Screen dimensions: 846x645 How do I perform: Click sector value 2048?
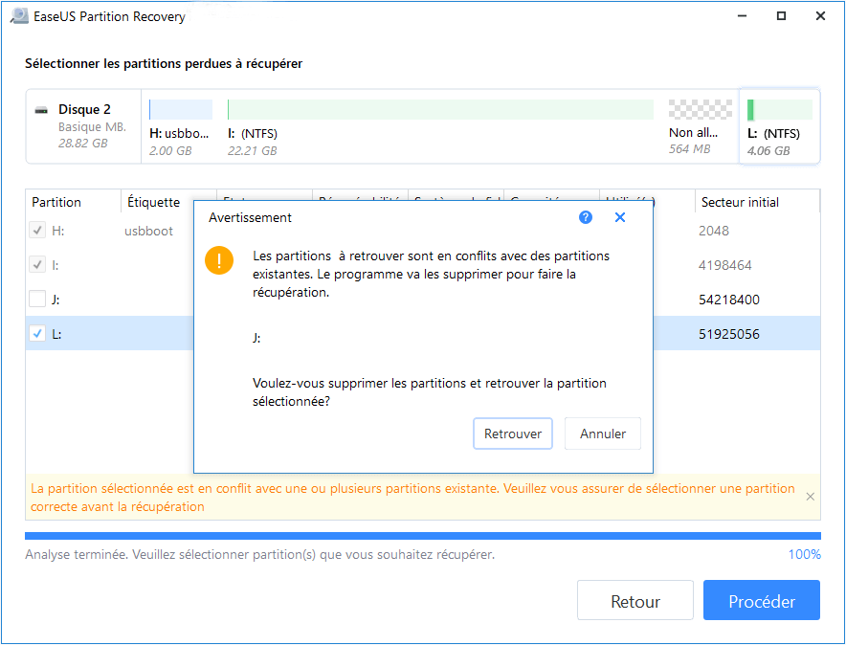(713, 231)
